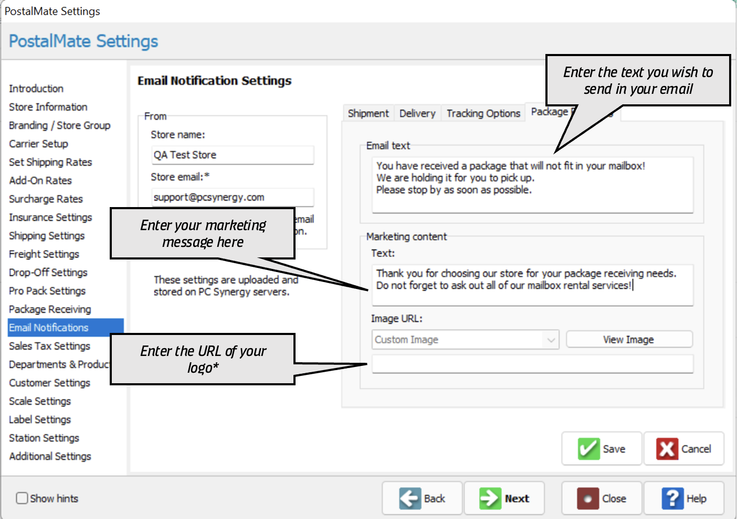
Task: Go to Carrier Setup settings
Action: point(38,144)
